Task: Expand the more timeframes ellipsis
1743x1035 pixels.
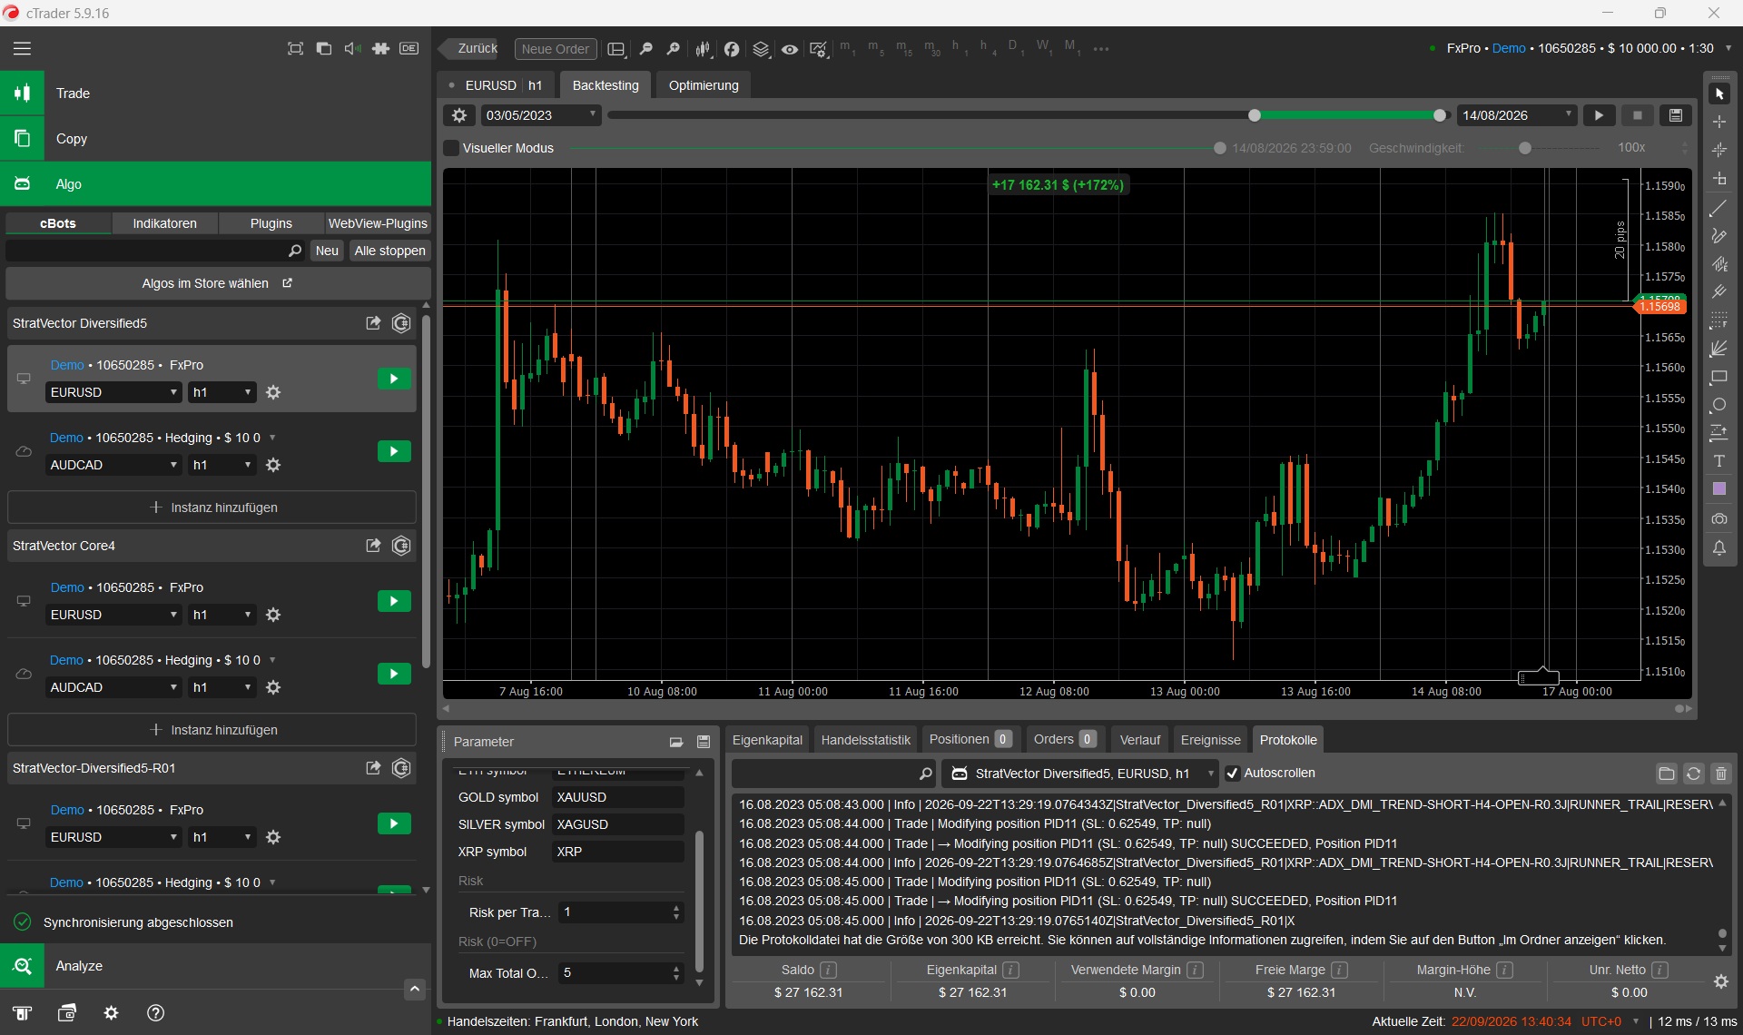Action: 1101,49
